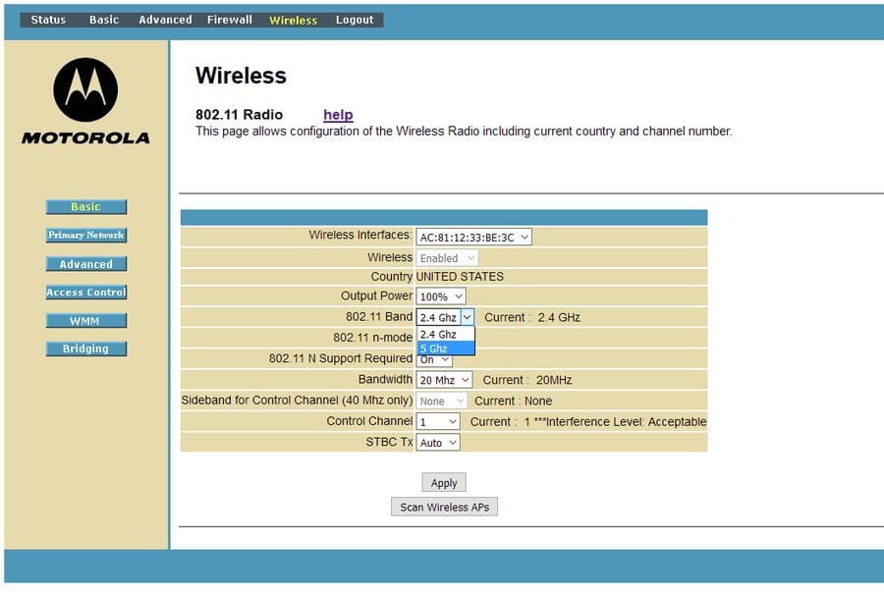Image resolution: width=884 pixels, height=592 pixels.
Task: Open the Control Channel dropdown
Action: [x=438, y=422]
